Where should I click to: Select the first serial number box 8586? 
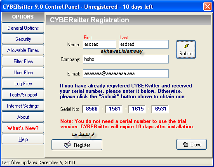91,109
